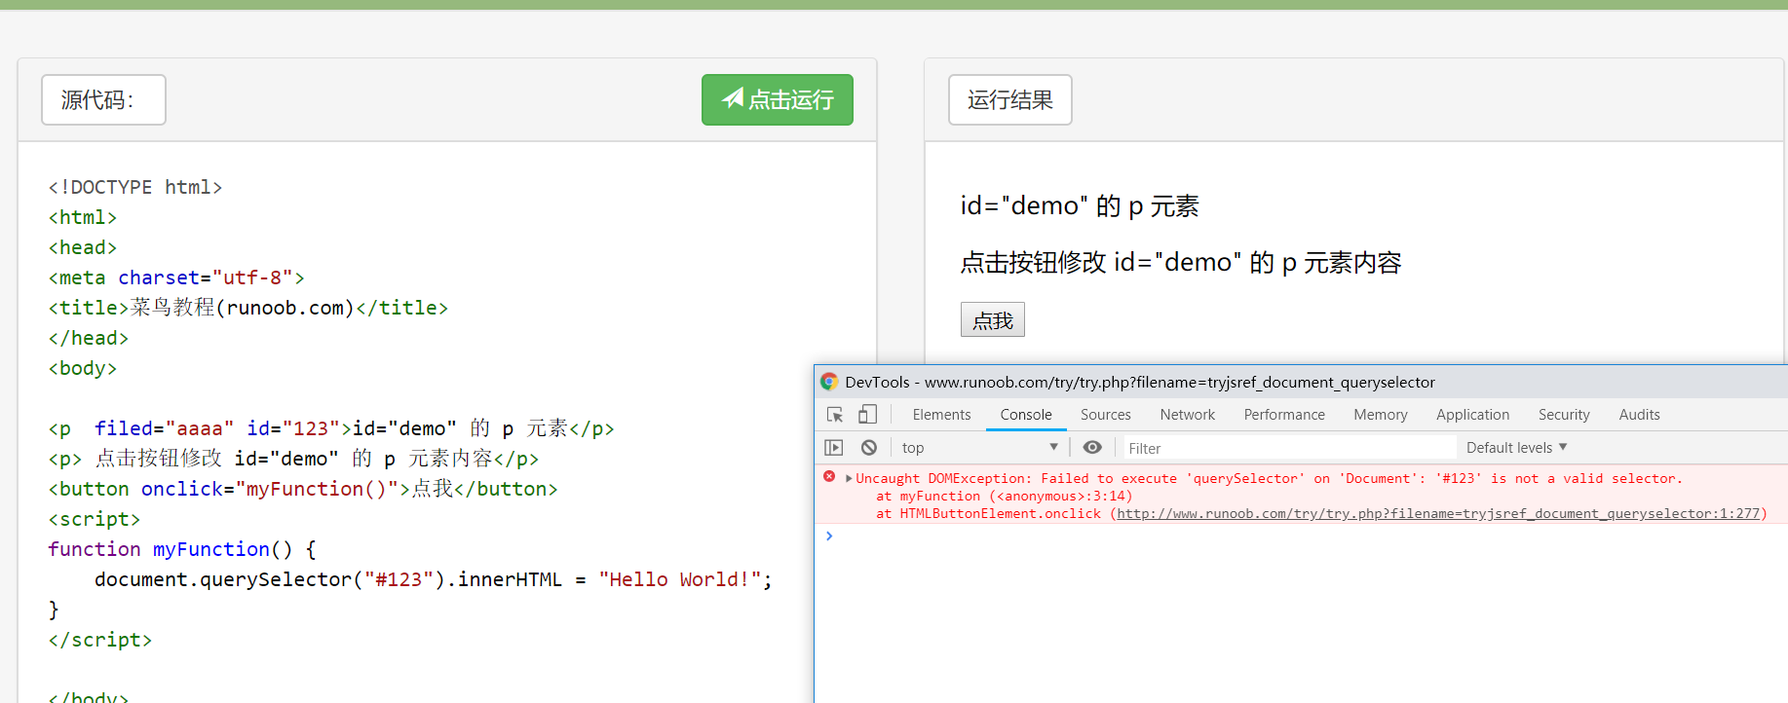The height and width of the screenshot is (703, 1788).
Task: Switch to the Console tab
Action: point(1026,415)
